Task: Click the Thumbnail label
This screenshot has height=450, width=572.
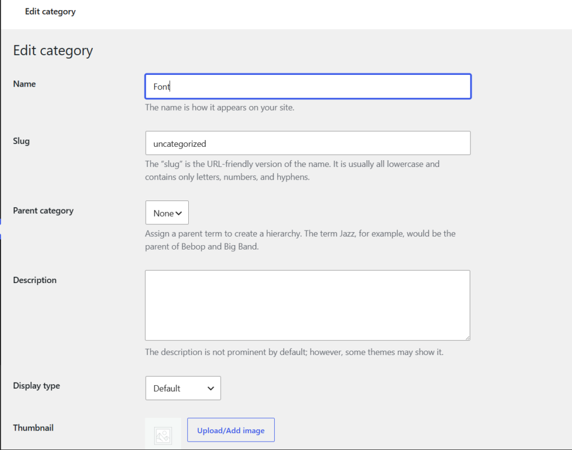Action: point(33,428)
